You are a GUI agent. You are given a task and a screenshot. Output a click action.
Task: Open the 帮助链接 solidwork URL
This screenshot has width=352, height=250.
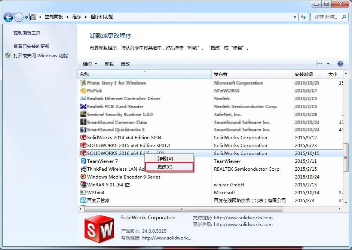tap(166, 238)
